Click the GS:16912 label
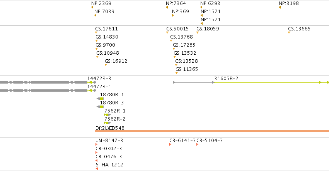 click(x=116, y=61)
